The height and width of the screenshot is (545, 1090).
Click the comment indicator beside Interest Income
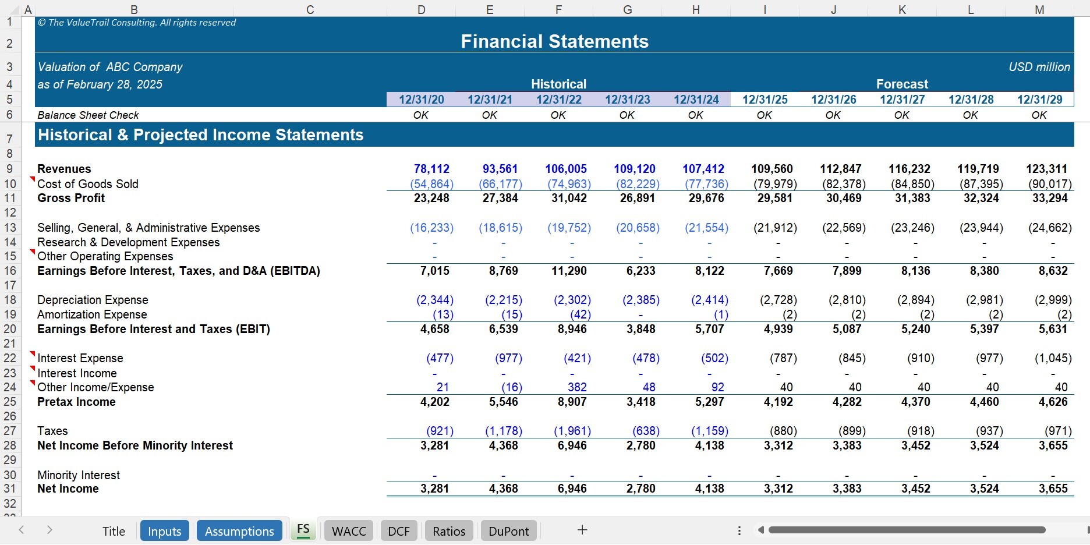click(x=33, y=367)
